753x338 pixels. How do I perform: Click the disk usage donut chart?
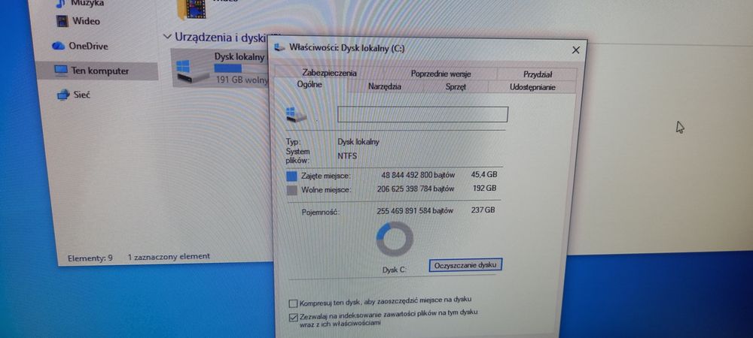tap(395, 238)
